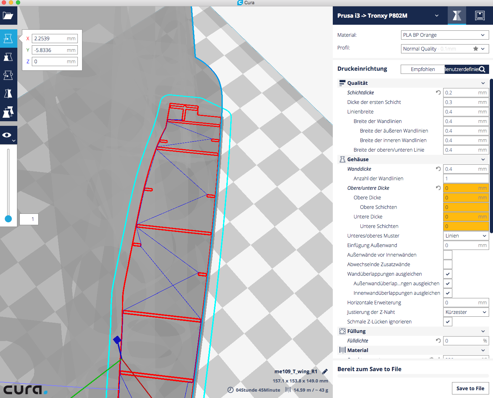Switch to the Prepare stage icon
Image resolution: width=493 pixels, height=398 pixels.
457,16
